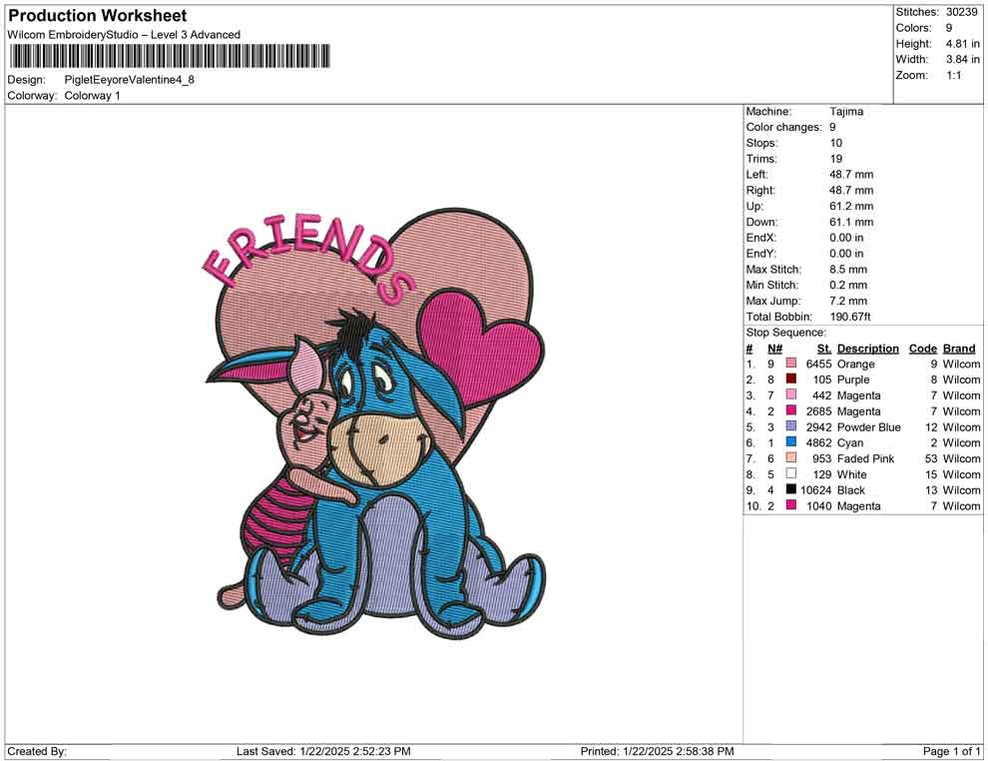Click the "Colorway 1" value

tap(92, 96)
